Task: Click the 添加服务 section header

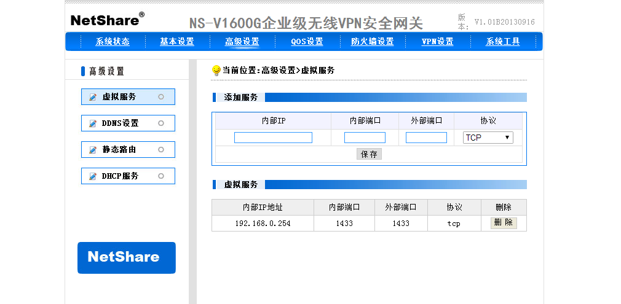Action: click(241, 98)
